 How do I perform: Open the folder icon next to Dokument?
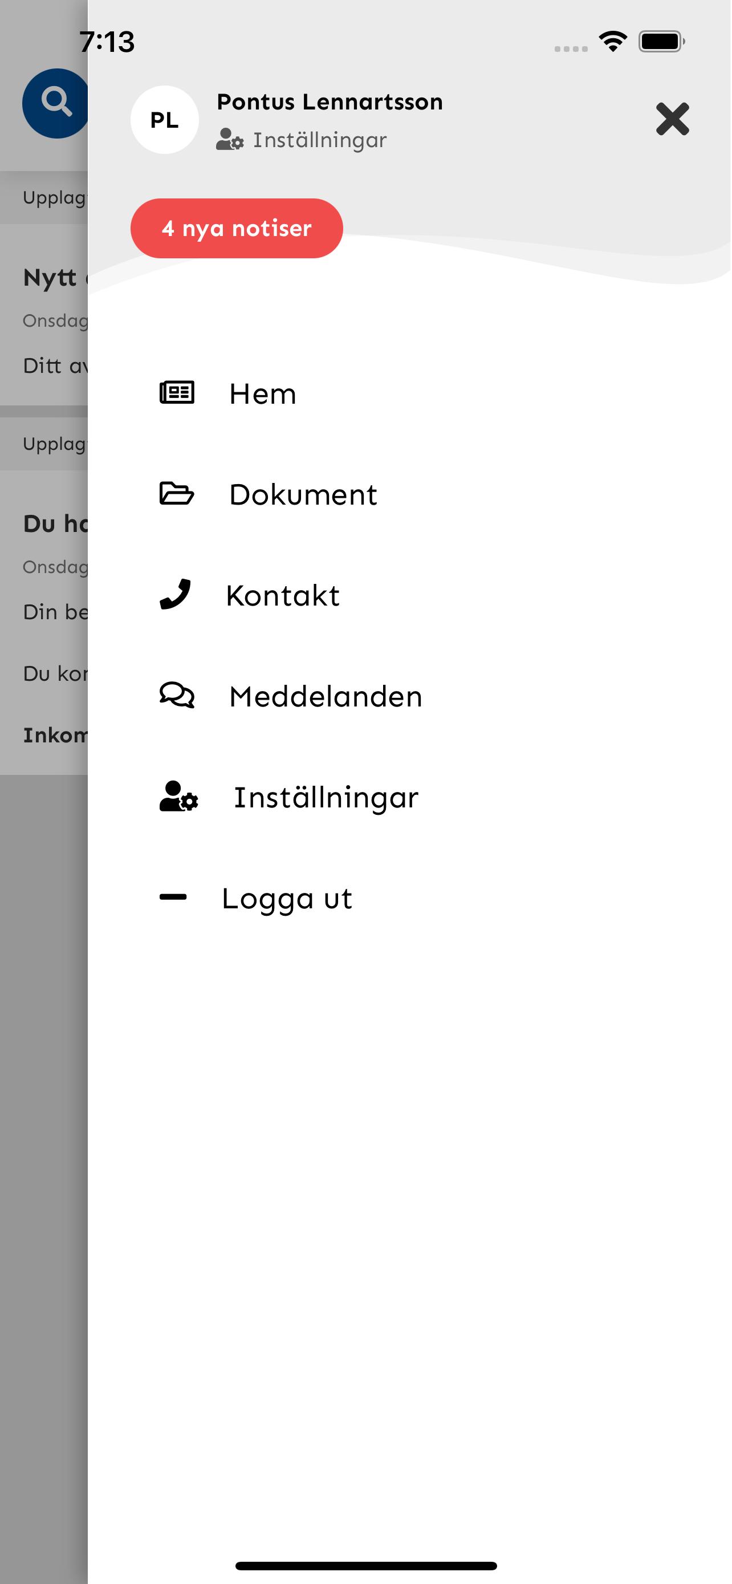[x=177, y=493]
